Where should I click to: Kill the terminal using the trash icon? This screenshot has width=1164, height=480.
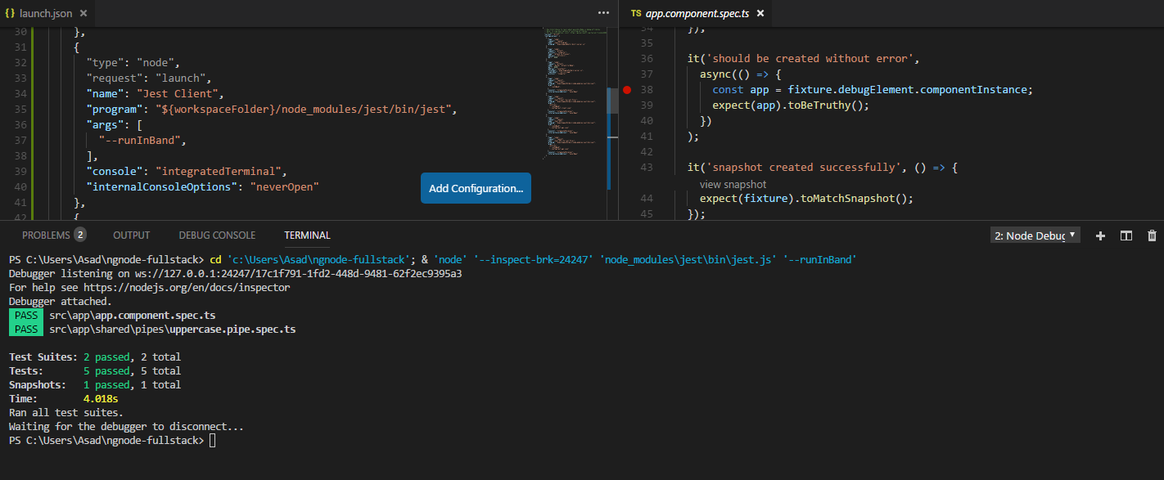click(1152, 236)
